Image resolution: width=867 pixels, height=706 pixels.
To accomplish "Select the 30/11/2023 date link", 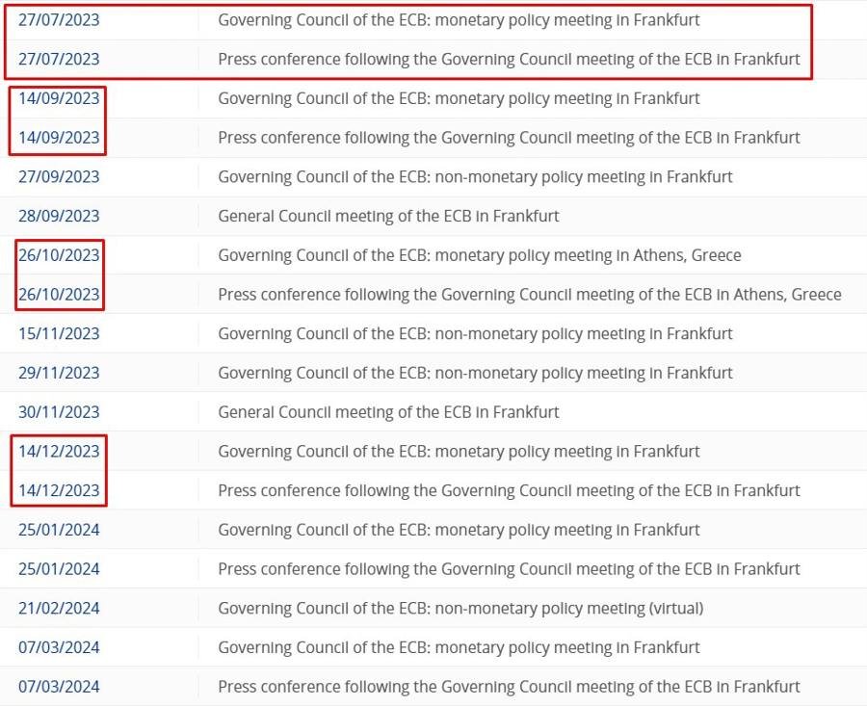I will coord(59,412).
